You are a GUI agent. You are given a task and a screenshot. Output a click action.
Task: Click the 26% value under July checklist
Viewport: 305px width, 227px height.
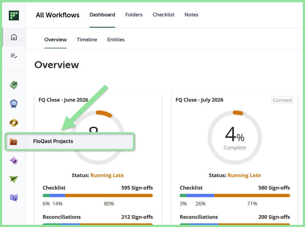click(201, 204)
